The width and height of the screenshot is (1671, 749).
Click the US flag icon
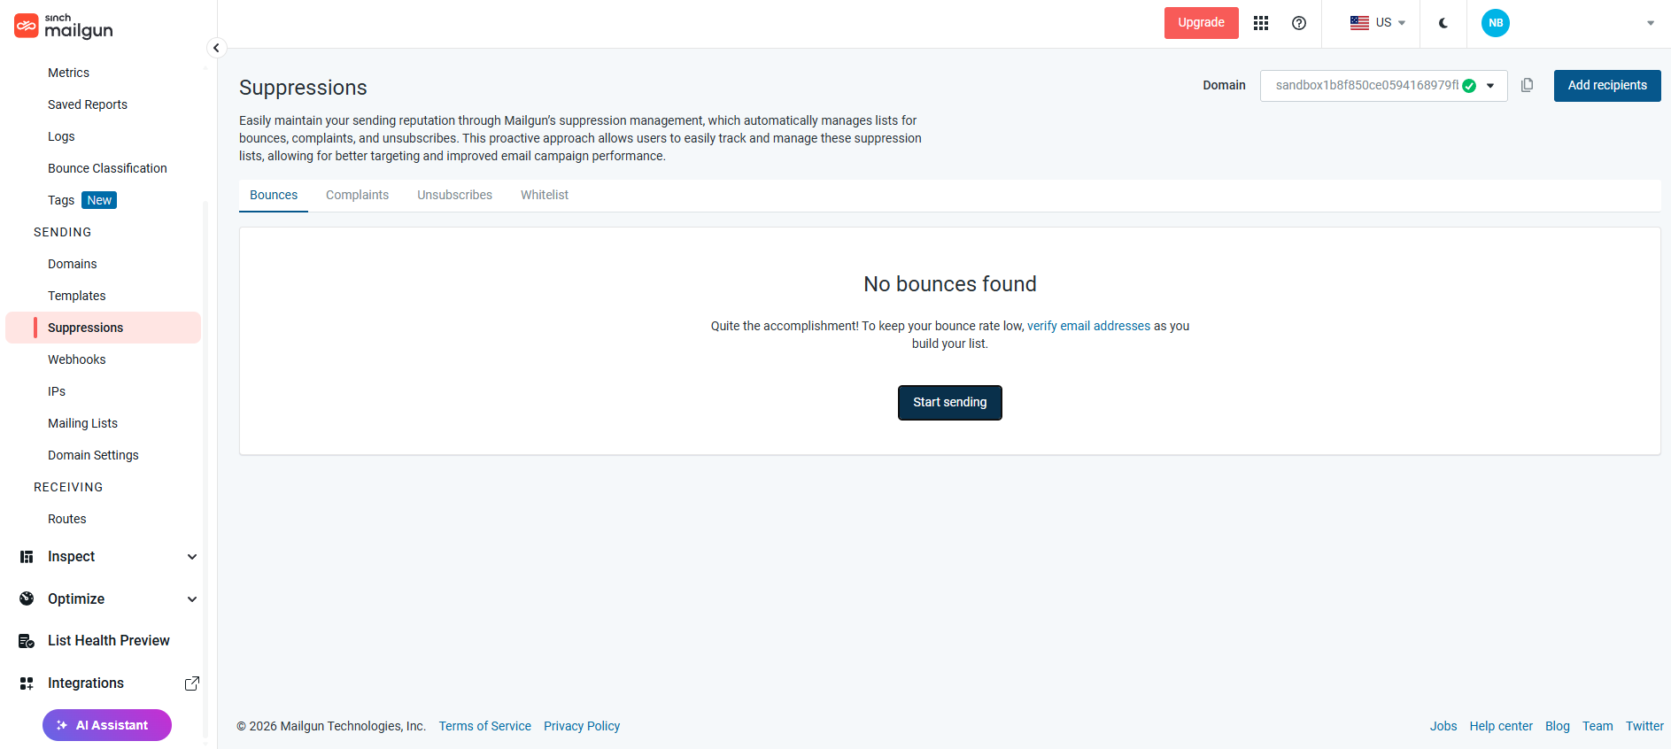pos(1359,23)
